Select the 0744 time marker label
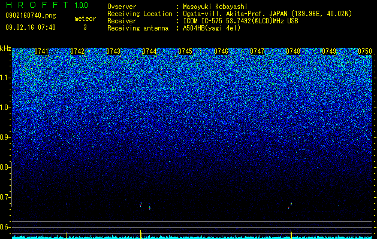 [149, 51]
